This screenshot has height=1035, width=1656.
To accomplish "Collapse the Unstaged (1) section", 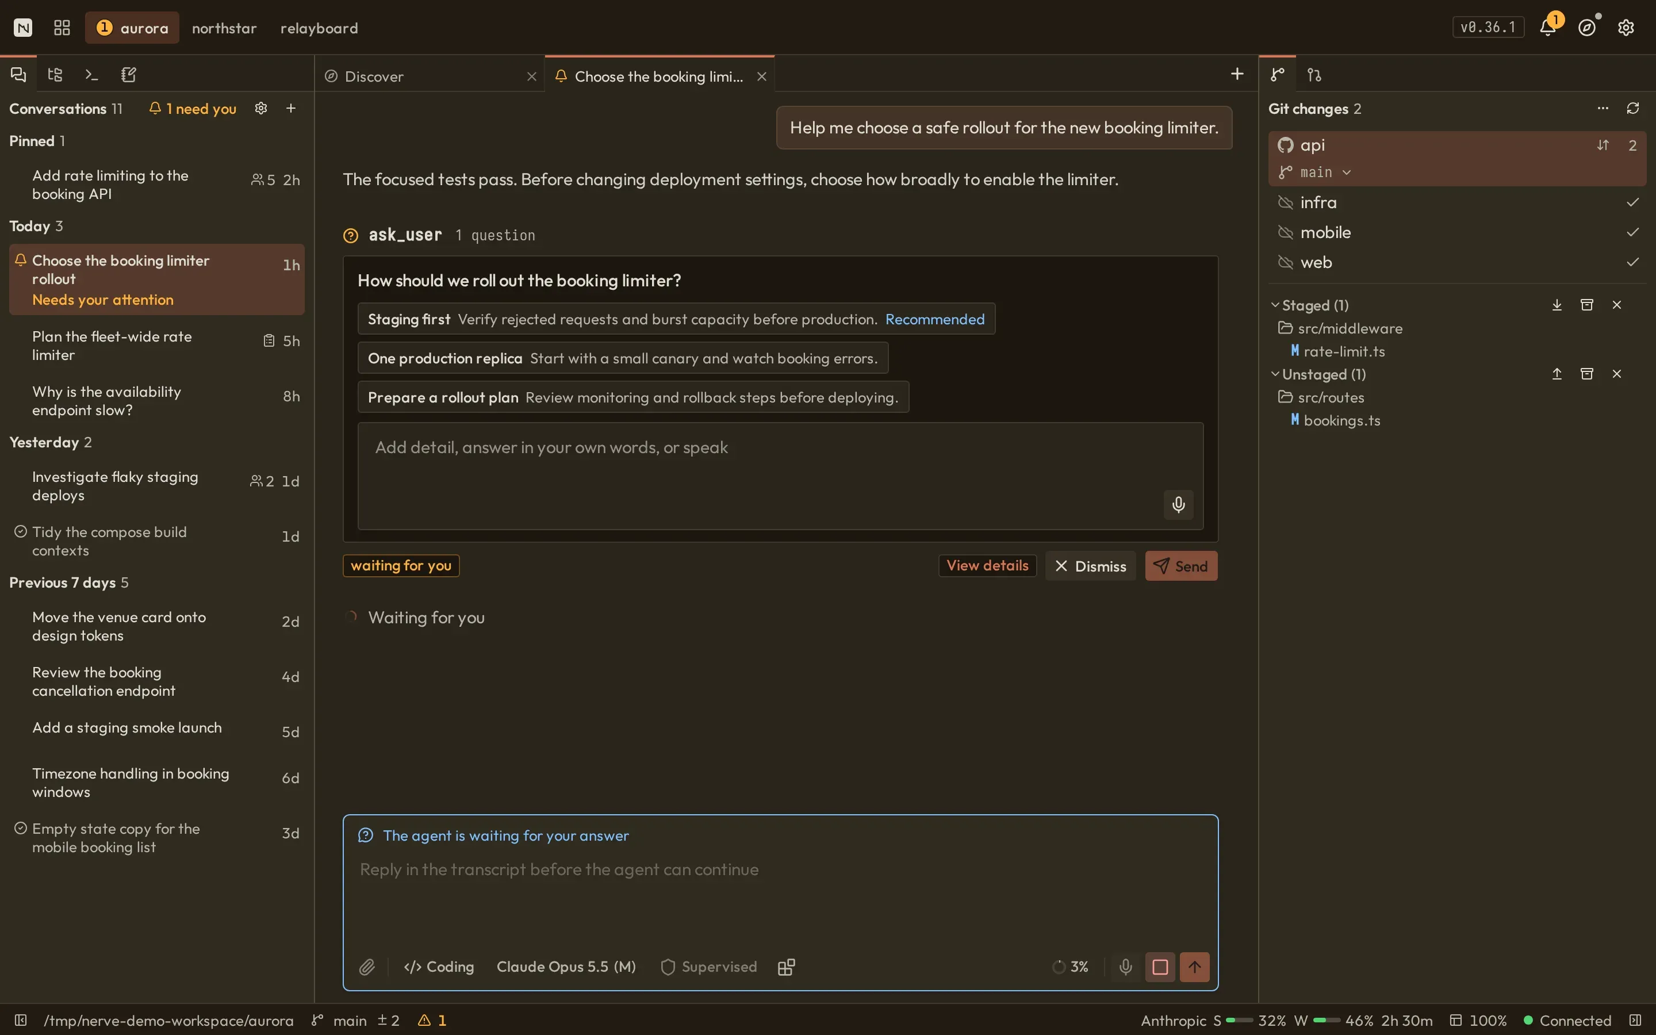I will coord(1275,374).
